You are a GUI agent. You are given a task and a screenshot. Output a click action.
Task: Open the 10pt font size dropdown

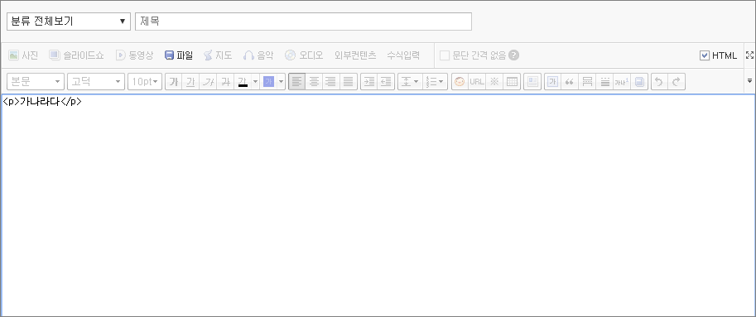[145, 81]
